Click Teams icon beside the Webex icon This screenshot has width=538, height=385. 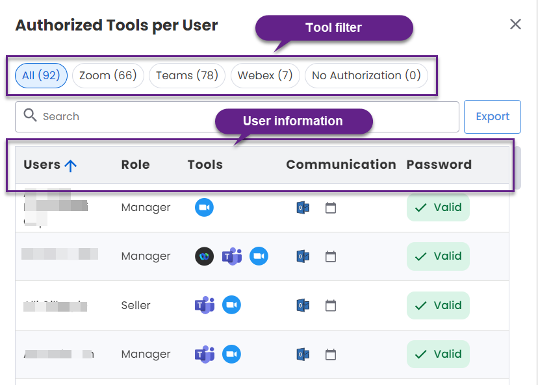[x=232, y=256]
